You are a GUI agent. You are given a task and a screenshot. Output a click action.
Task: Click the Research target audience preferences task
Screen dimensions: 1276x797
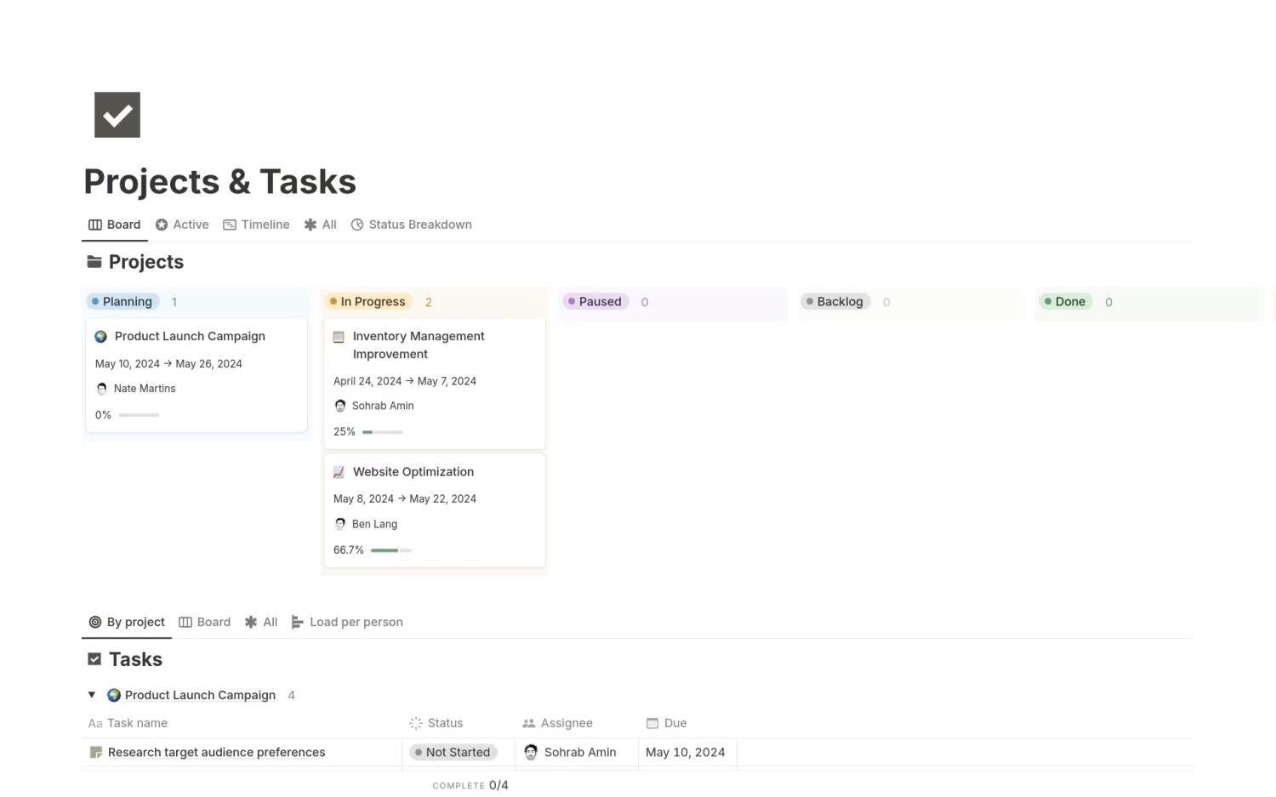tap(216, 753)
